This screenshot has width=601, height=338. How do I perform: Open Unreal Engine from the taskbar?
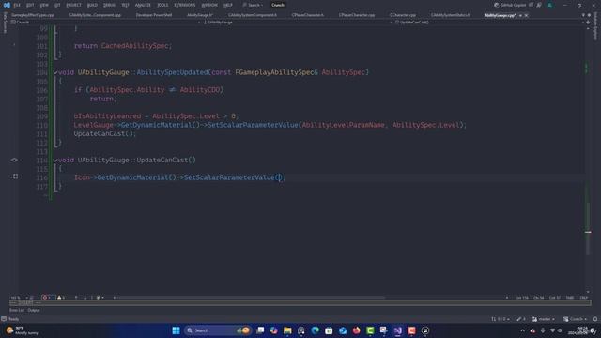(x=425, y=330)
